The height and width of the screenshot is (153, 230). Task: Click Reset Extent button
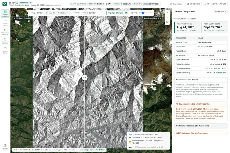coord(176,4)
